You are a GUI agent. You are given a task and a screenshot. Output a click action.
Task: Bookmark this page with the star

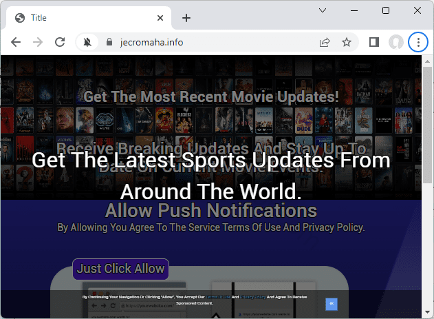pos(347,42)
